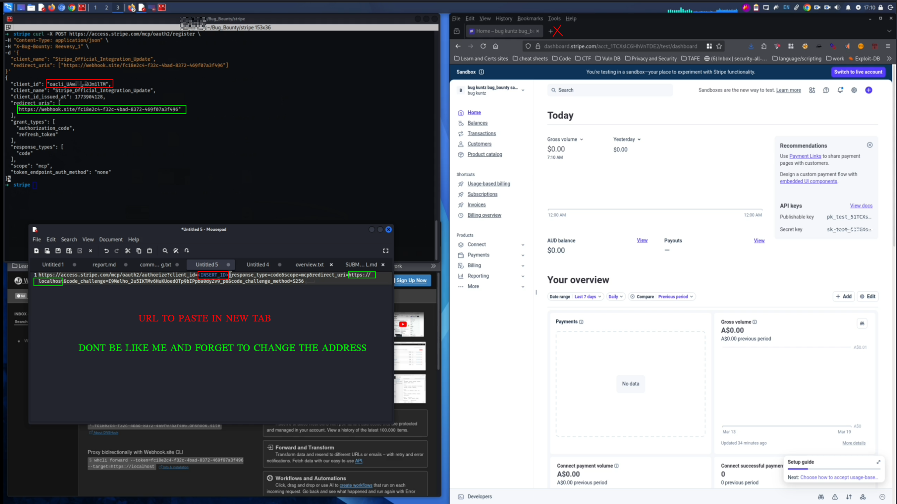Bookmark this page with the star icon

[719, 46]
